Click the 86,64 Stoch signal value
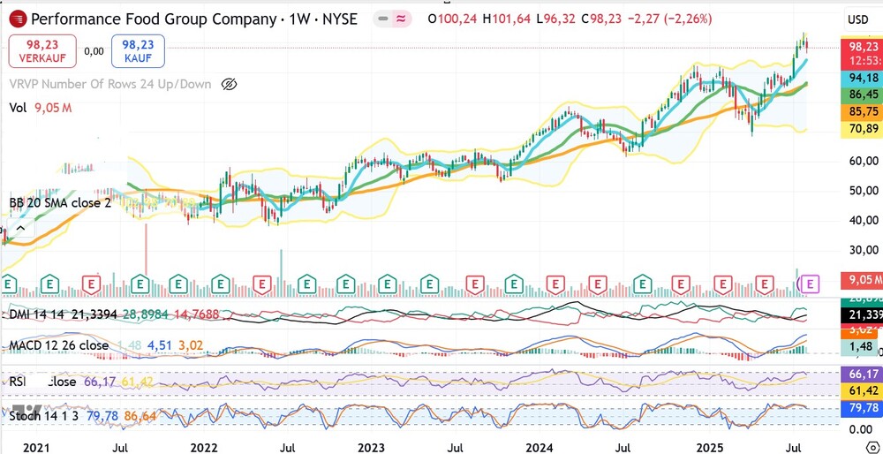 [139, 416]
